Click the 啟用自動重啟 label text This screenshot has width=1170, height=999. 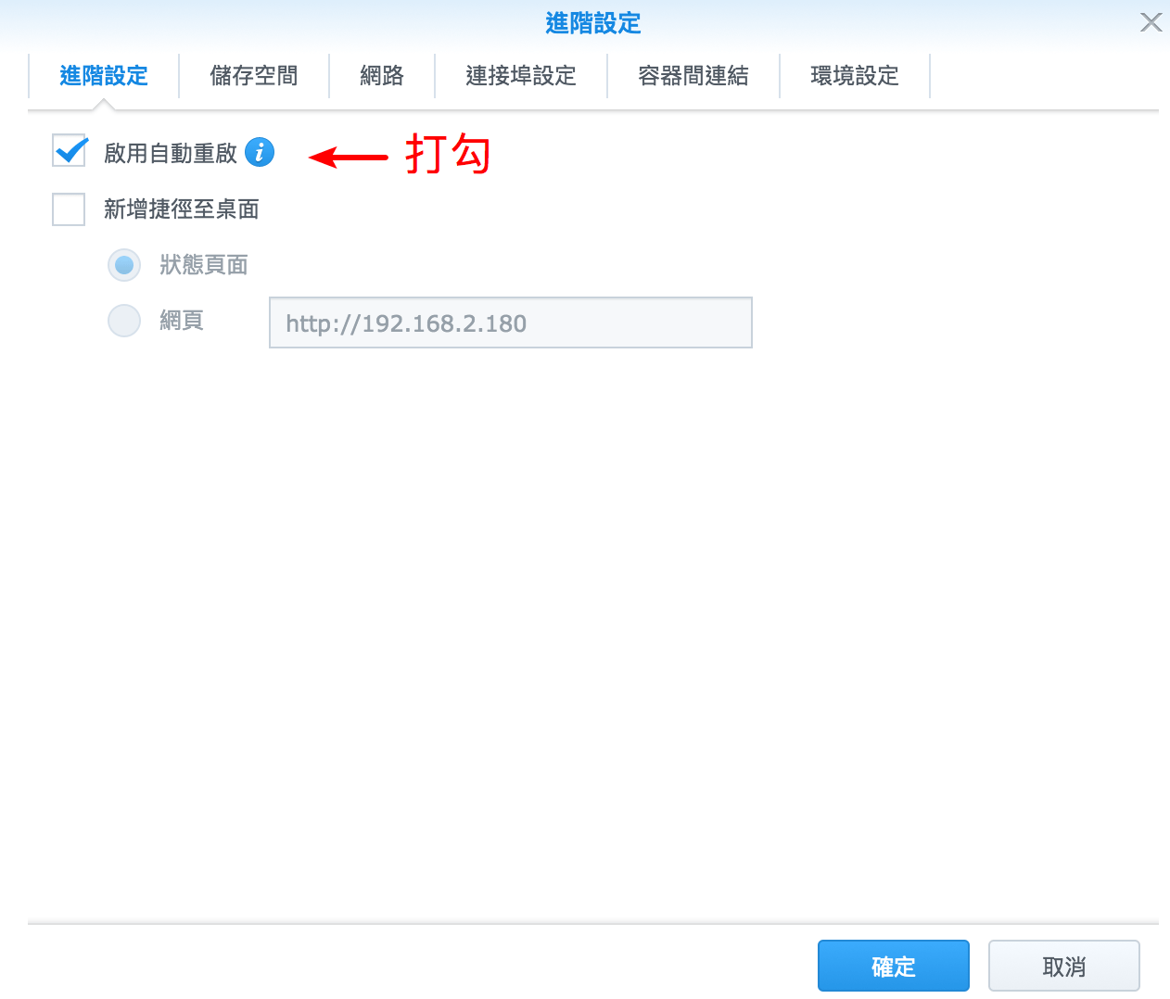pos(172,153)
